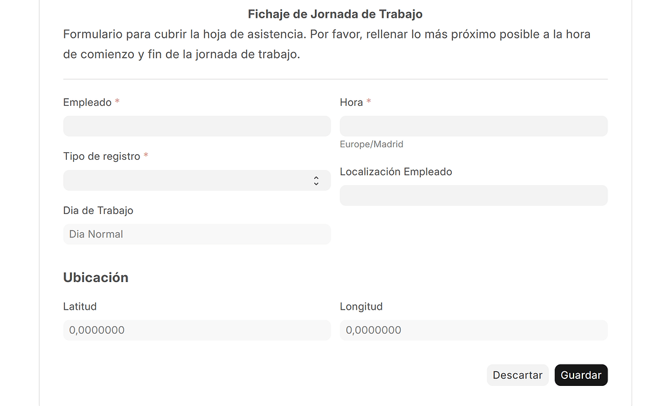Viewport: 653px width, 406px height.
Task: Expand the Dia de Trabajo selector
Action: [196, 234]
